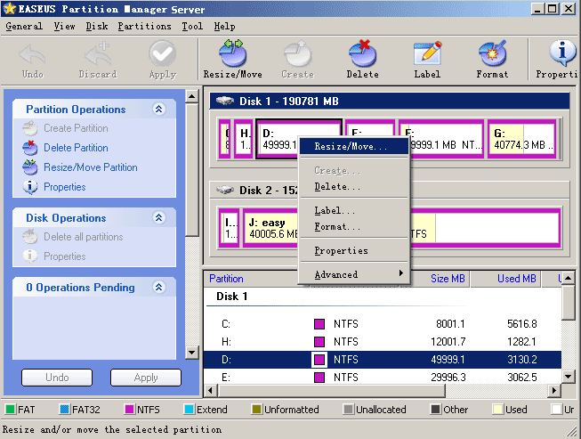Click the Create Partition link
This screenshot has height=439, width=581.
tap(76, 128)
